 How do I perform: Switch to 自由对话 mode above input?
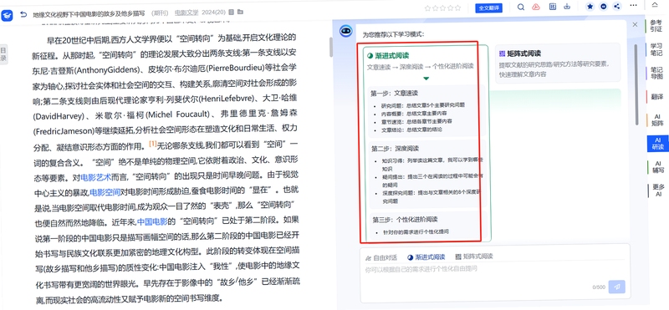point(381,257)
